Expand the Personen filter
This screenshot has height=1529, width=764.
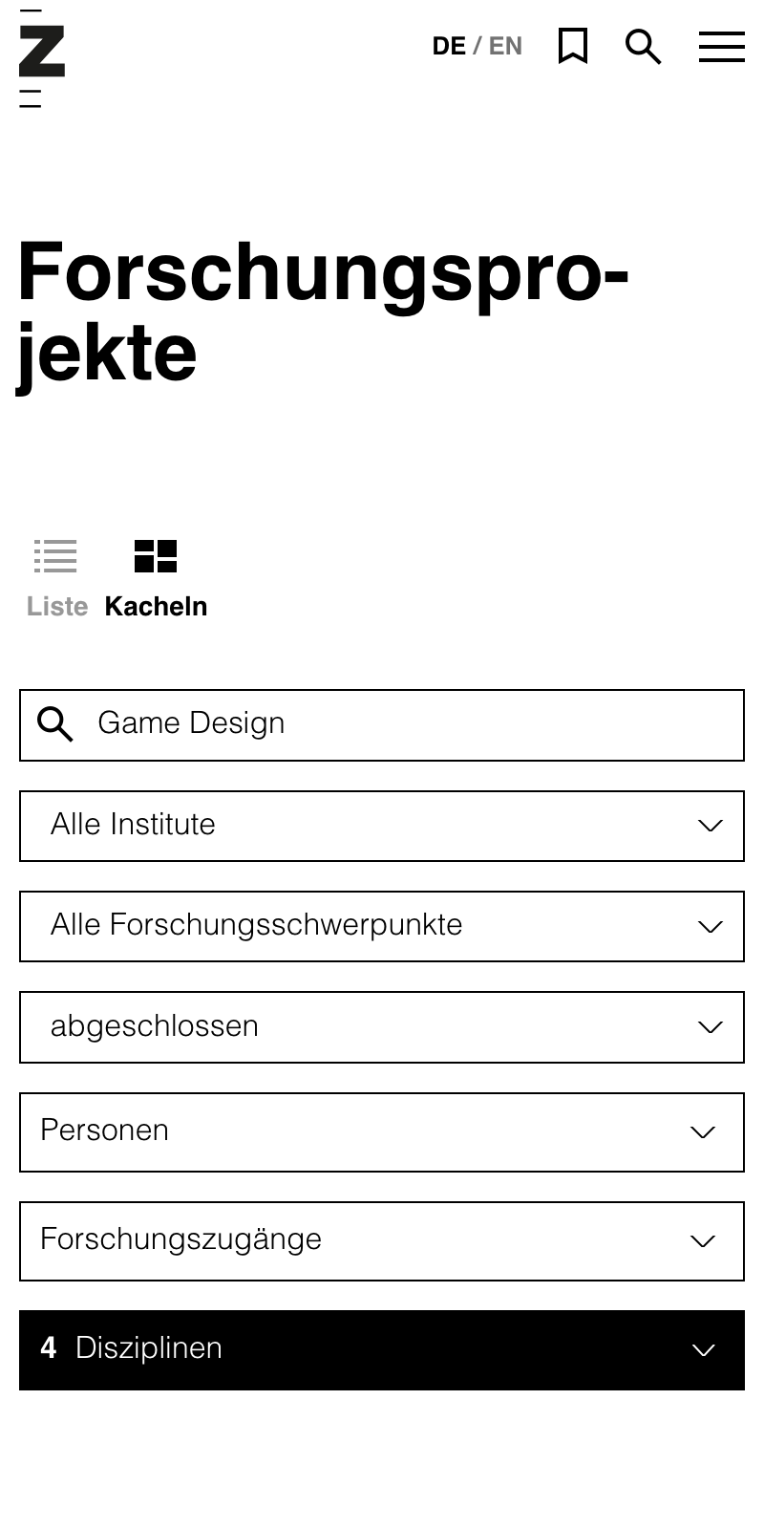point(382,1132)
